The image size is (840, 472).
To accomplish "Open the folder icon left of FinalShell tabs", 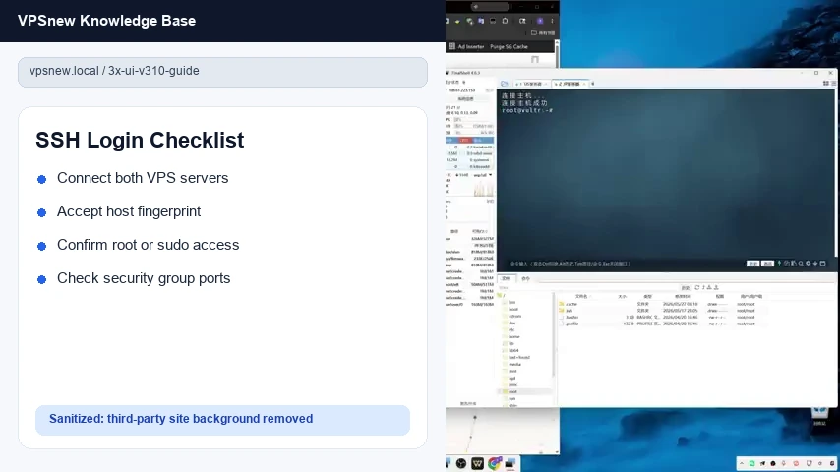I will (505, 84).
